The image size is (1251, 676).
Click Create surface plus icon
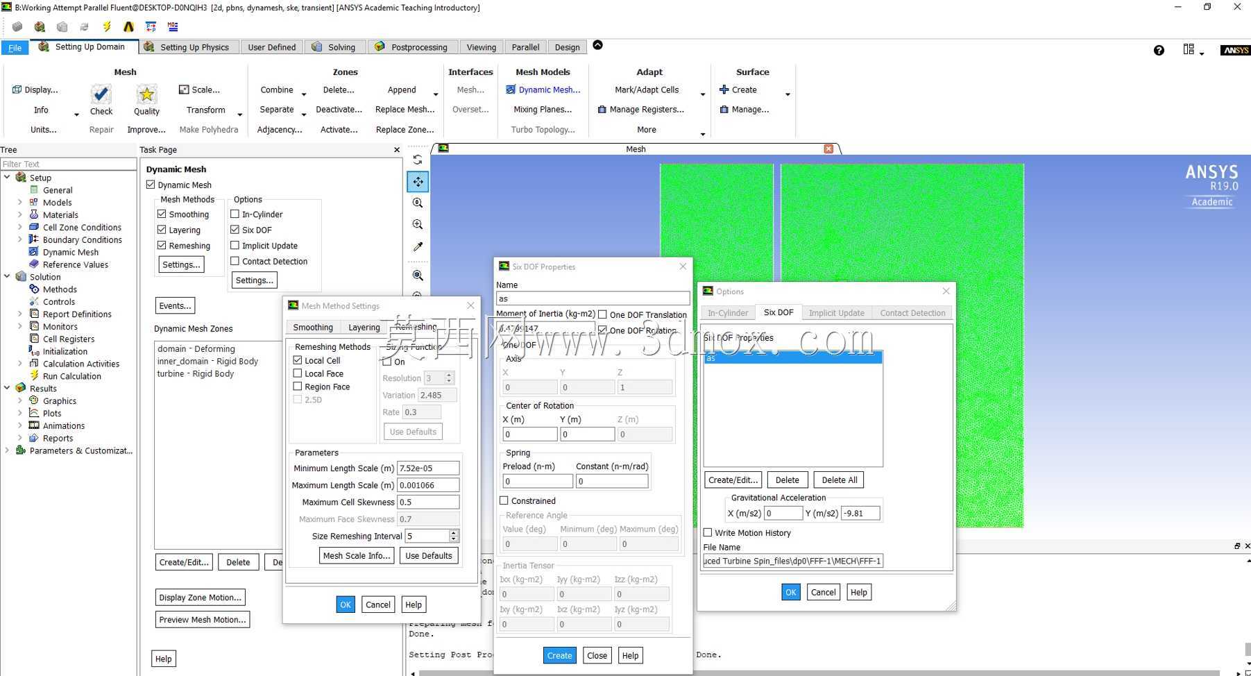[x=724, y=90]
